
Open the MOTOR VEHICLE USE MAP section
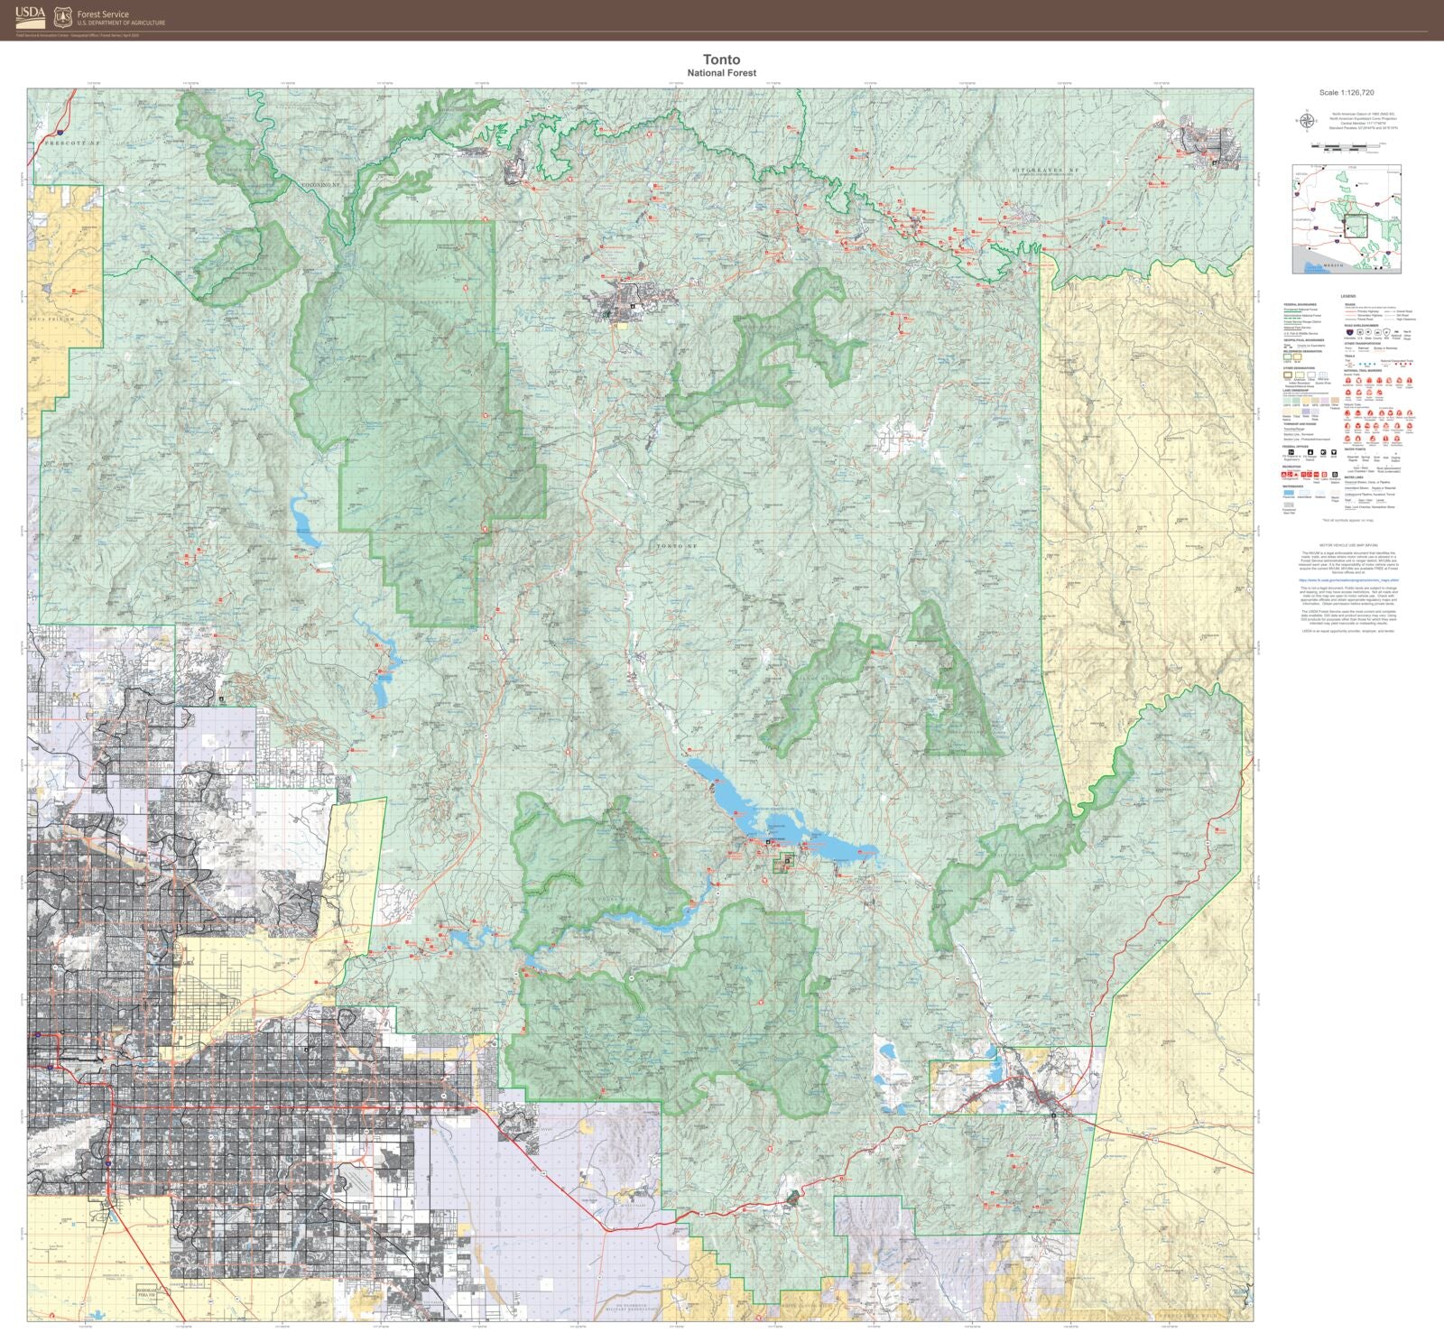(1349, 545)
